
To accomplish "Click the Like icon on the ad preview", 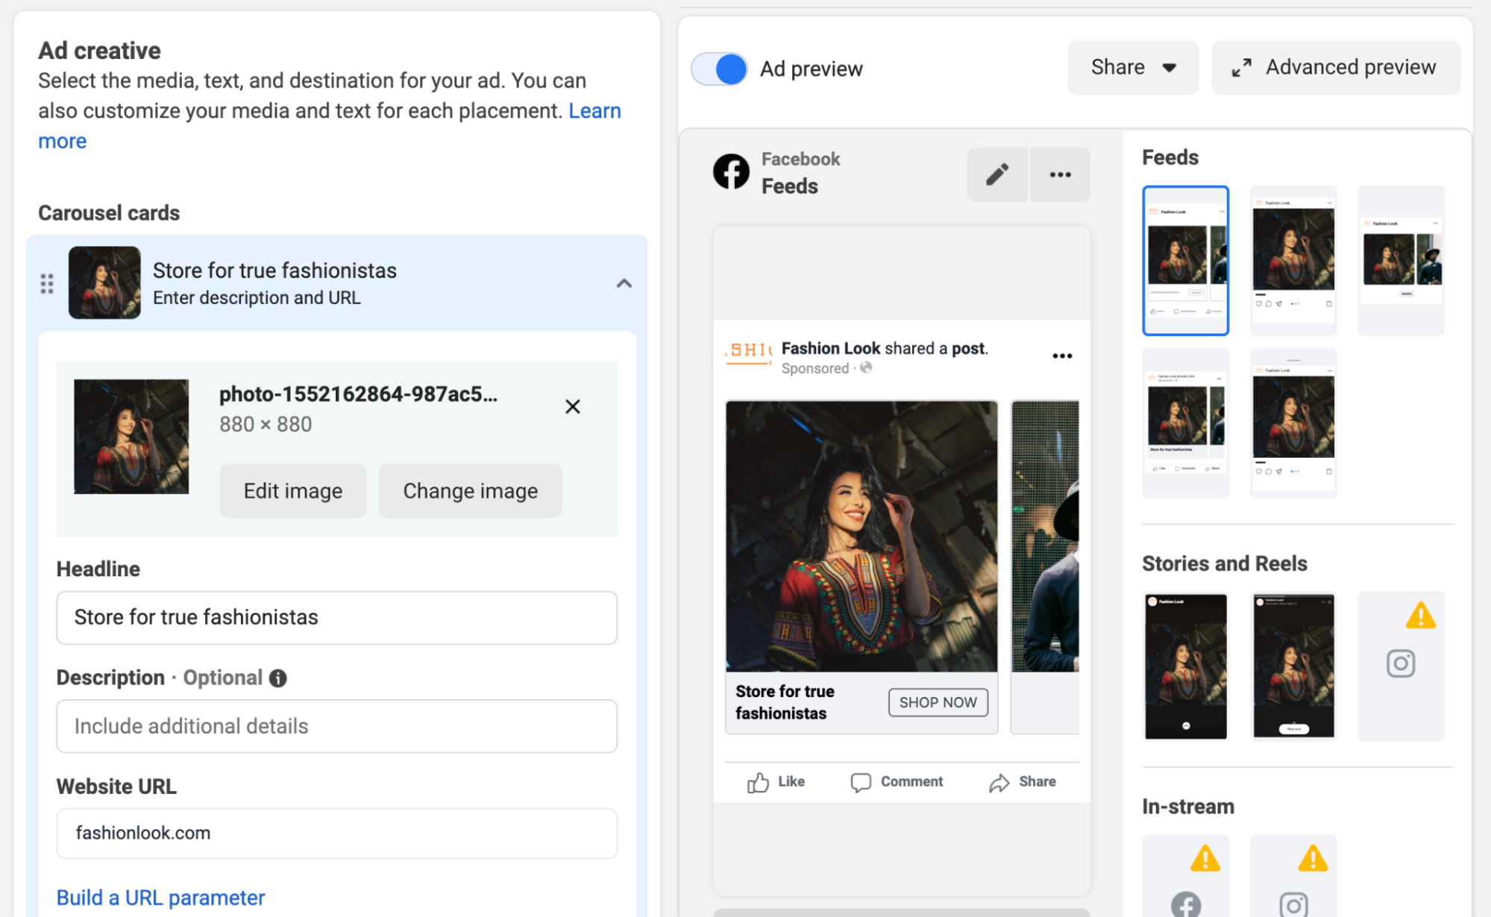I will coord(757,781).
